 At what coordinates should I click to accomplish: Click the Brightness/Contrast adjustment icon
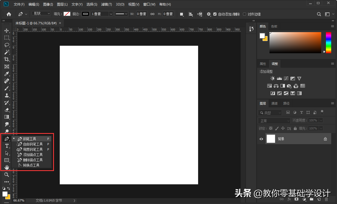[272, 78]
